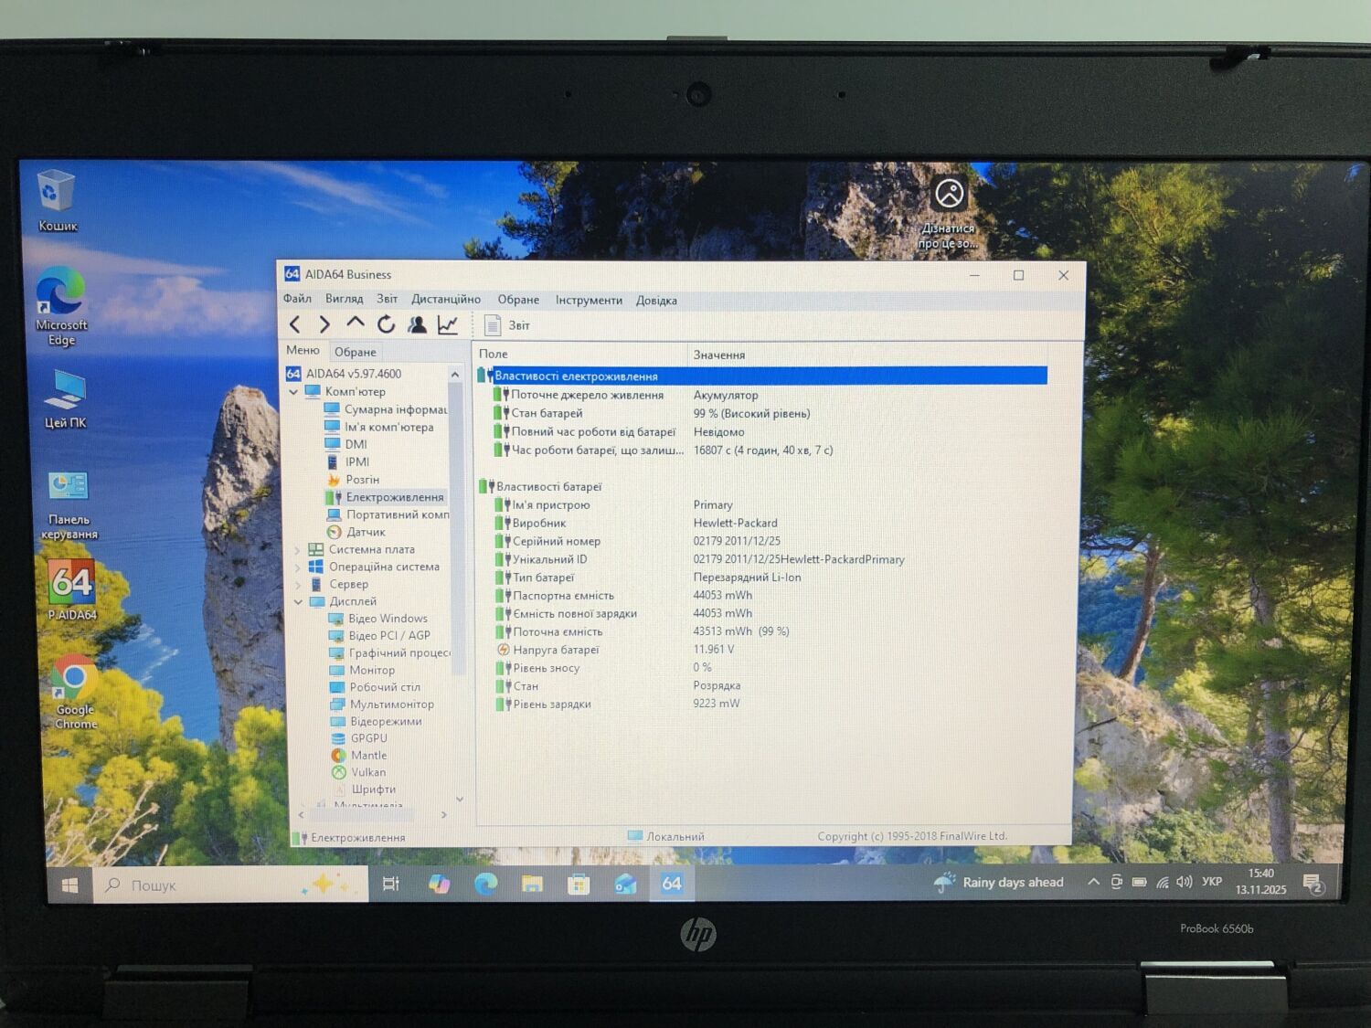Click the Forward navigation arrow in toolbar
Viewport: 1371px width, 1028px height.
324,324
